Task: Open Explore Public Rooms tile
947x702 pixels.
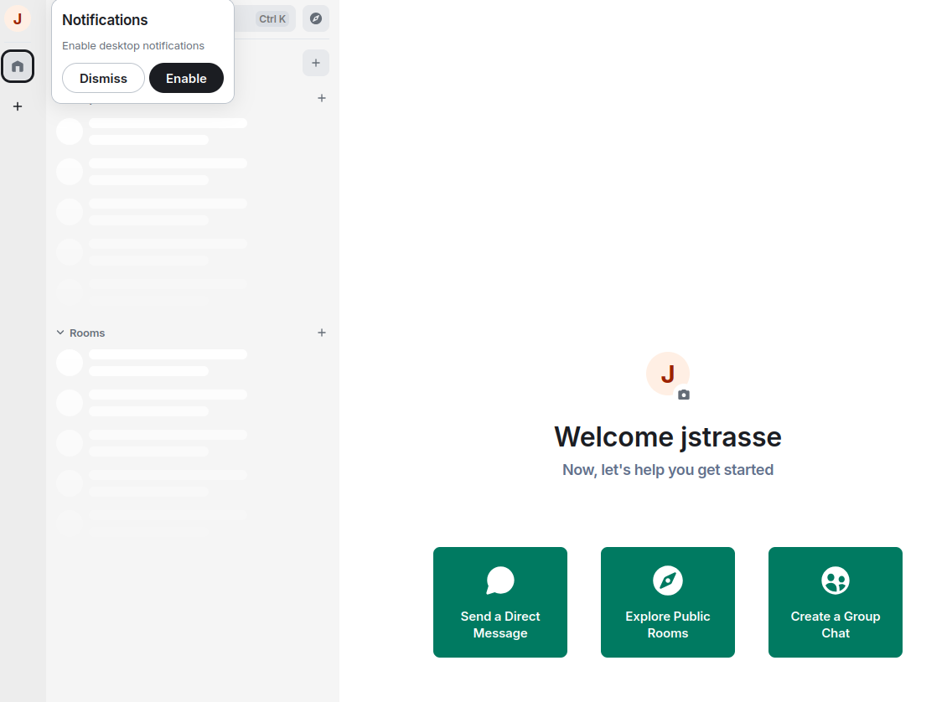Action: point(668,601)
